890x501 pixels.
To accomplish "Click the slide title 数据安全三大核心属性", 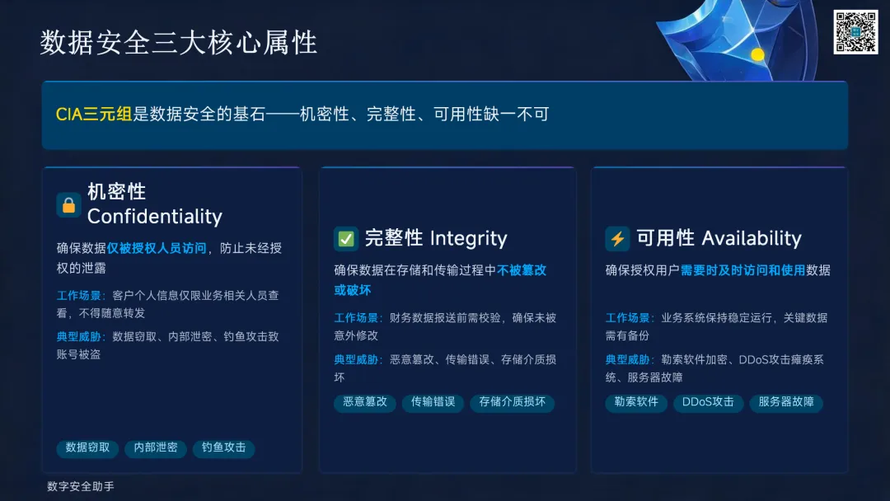I will [x=178, y=43].
